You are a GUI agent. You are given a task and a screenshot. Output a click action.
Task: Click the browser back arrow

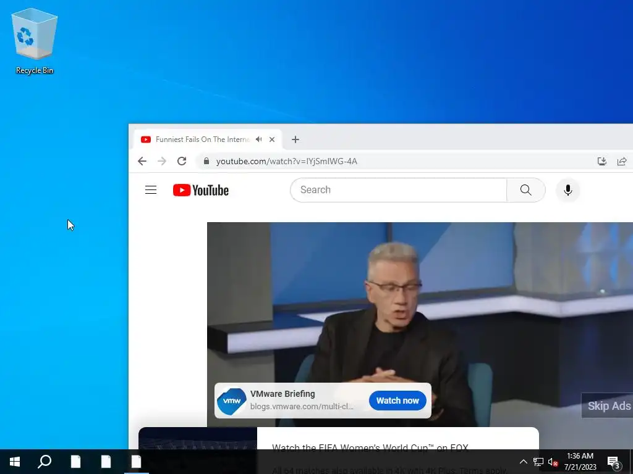[142, 161]
